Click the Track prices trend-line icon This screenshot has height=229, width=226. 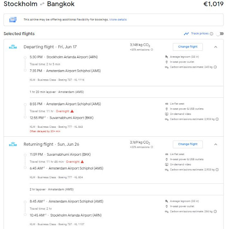point(186,34)
